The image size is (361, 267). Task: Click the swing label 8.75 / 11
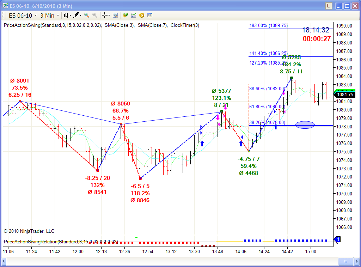[291, 72]
